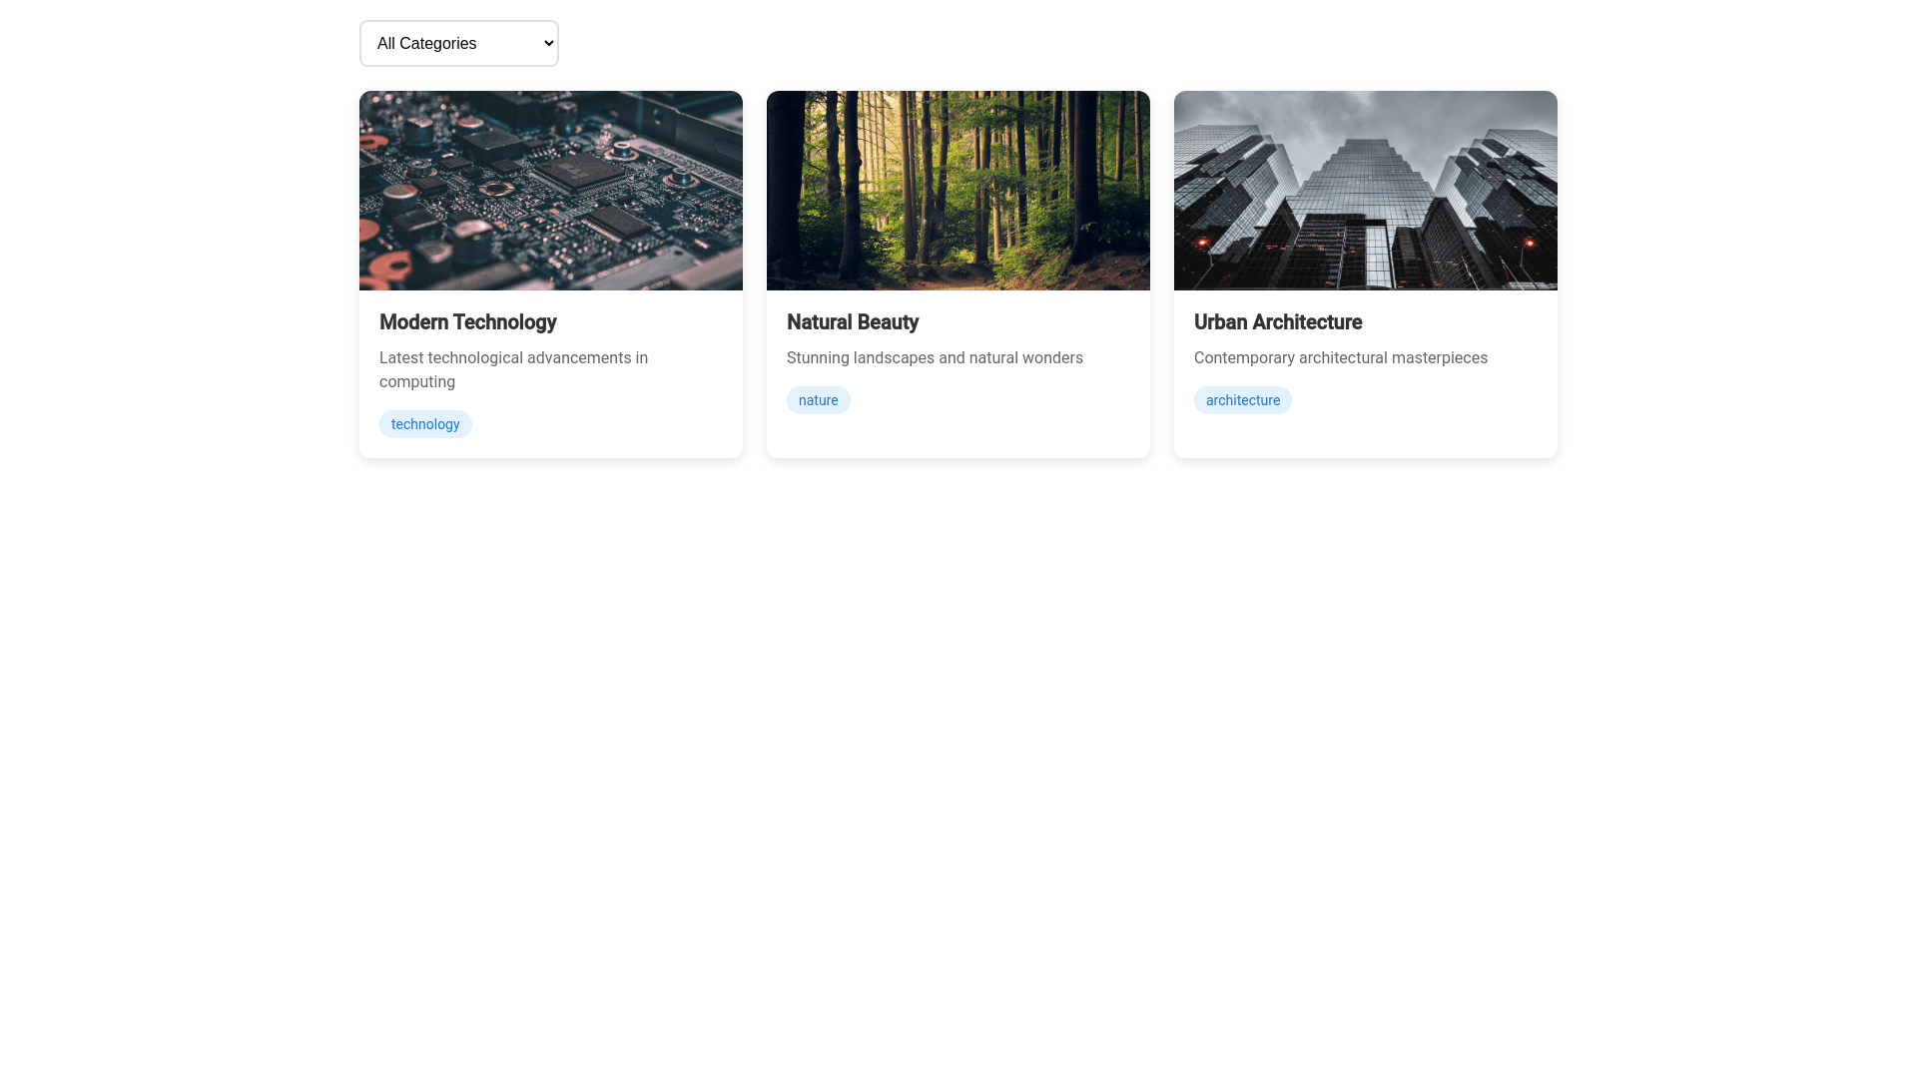Click the Modern Technology title

(468, 322)
